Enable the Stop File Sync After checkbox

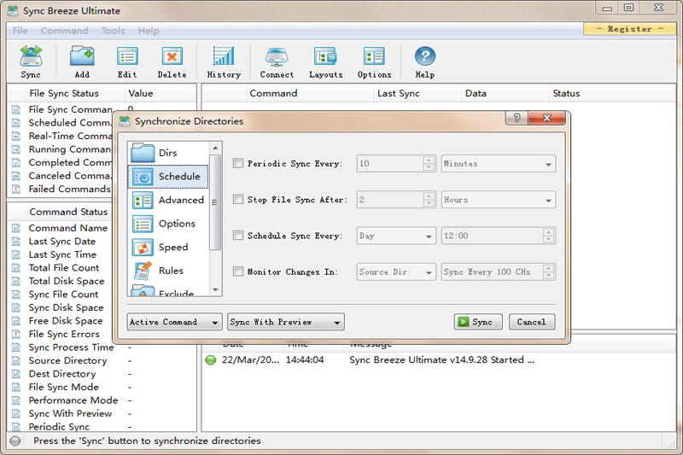point(238,200)
